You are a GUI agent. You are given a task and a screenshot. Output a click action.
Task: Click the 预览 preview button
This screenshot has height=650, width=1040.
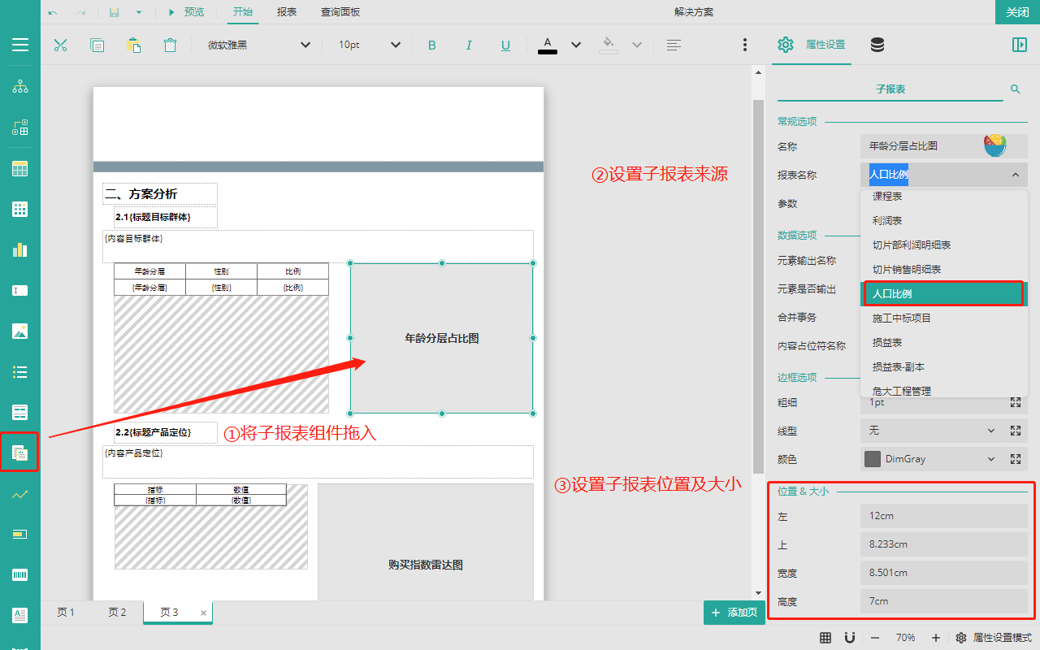click(186, 12)
